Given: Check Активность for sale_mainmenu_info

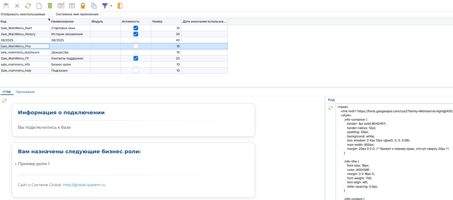Looking at the screenshot, I should pos(136,64).
